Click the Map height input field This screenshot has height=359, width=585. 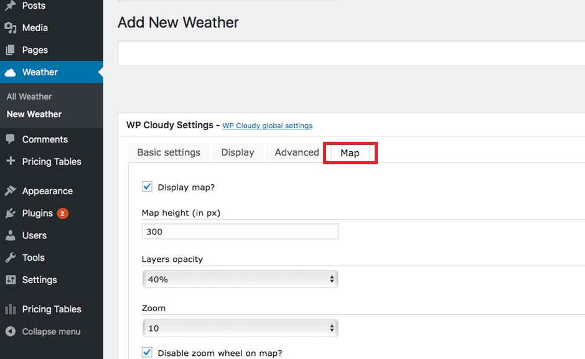tap(240, 231)
